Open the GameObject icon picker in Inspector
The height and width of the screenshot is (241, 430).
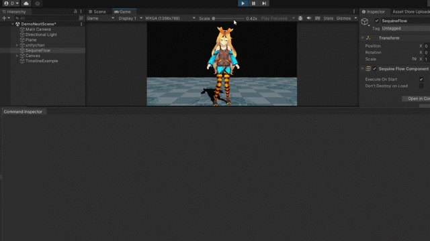(365, 21)
